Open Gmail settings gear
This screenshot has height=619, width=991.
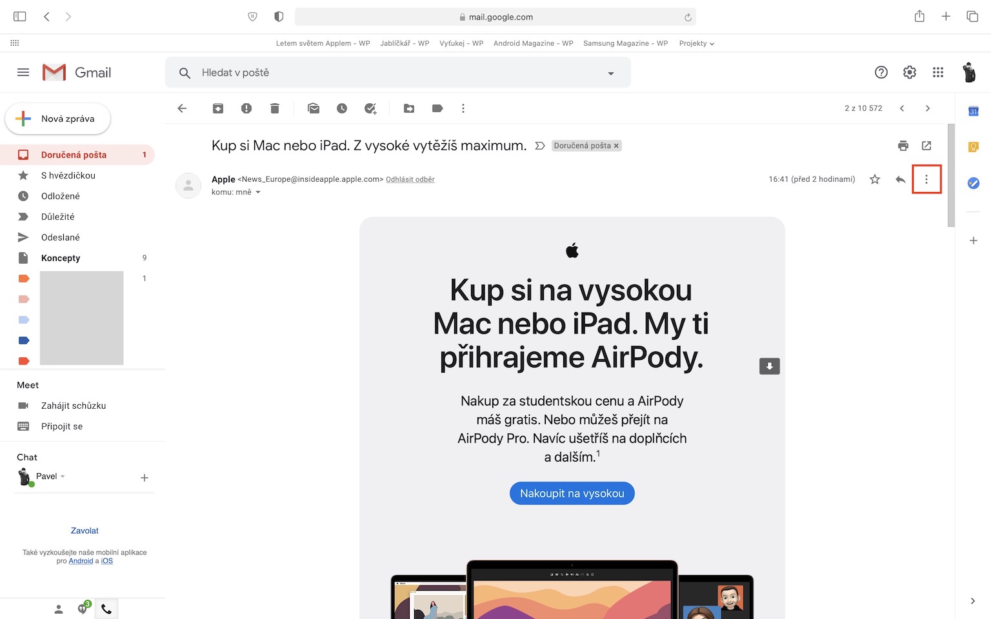click(910, 72)
